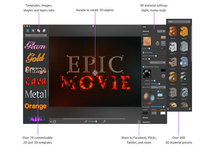Uncheck the Environment Texture checkbox

pos(144,67)
